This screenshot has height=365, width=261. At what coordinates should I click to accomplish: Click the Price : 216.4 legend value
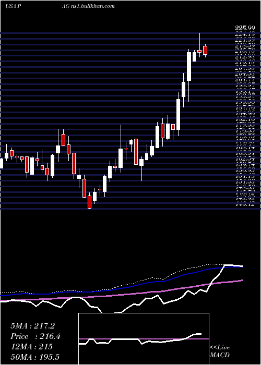(x=35, y=336)
